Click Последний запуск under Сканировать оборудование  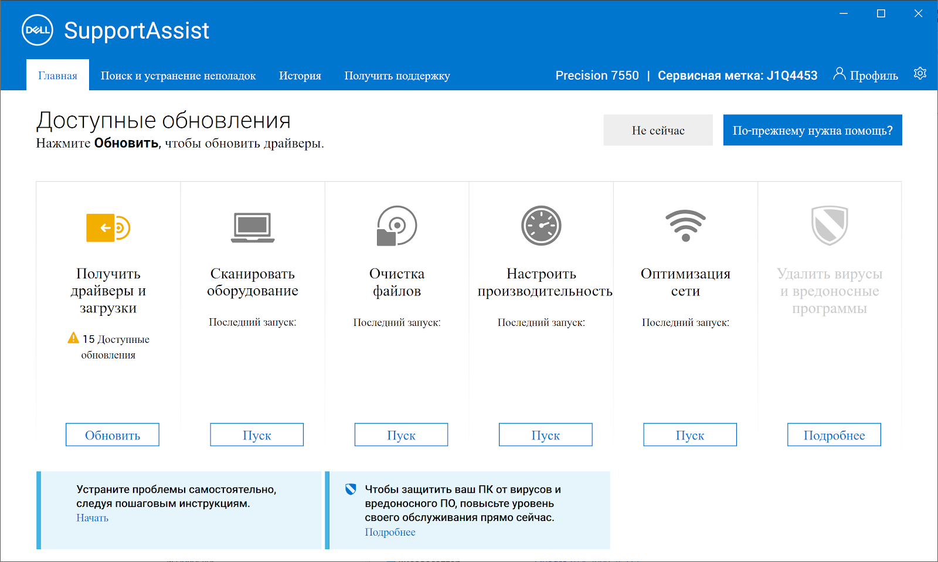[x=253, y=322]
